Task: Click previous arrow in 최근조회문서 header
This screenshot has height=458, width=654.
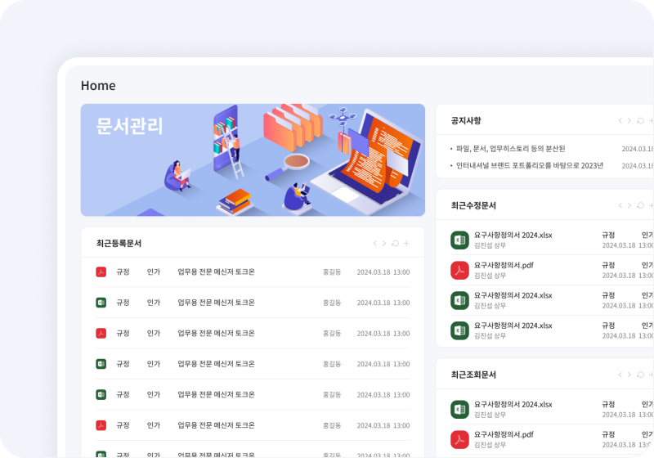Action: pos(620,375)
